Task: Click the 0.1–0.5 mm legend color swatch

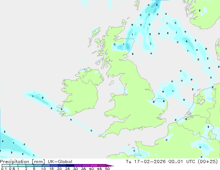Action: pos(6,165)
